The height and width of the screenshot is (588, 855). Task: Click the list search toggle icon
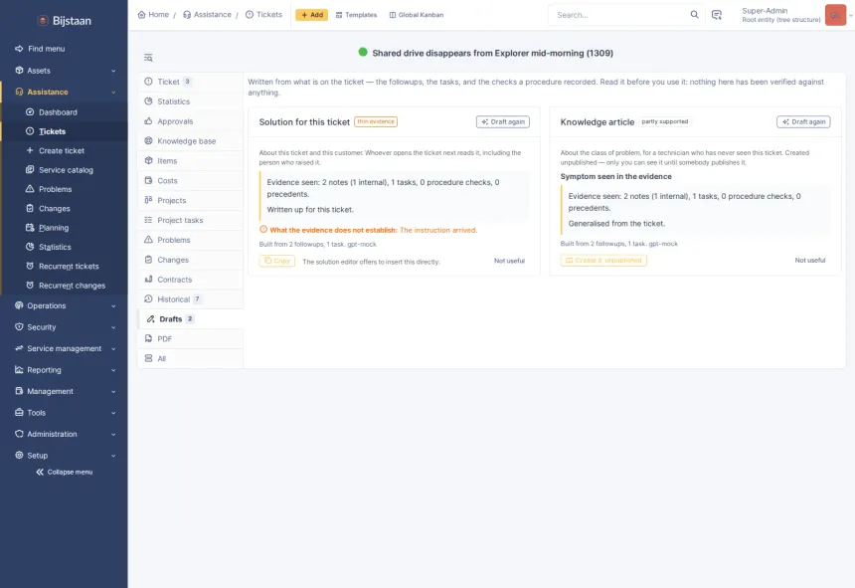point(148,58)
